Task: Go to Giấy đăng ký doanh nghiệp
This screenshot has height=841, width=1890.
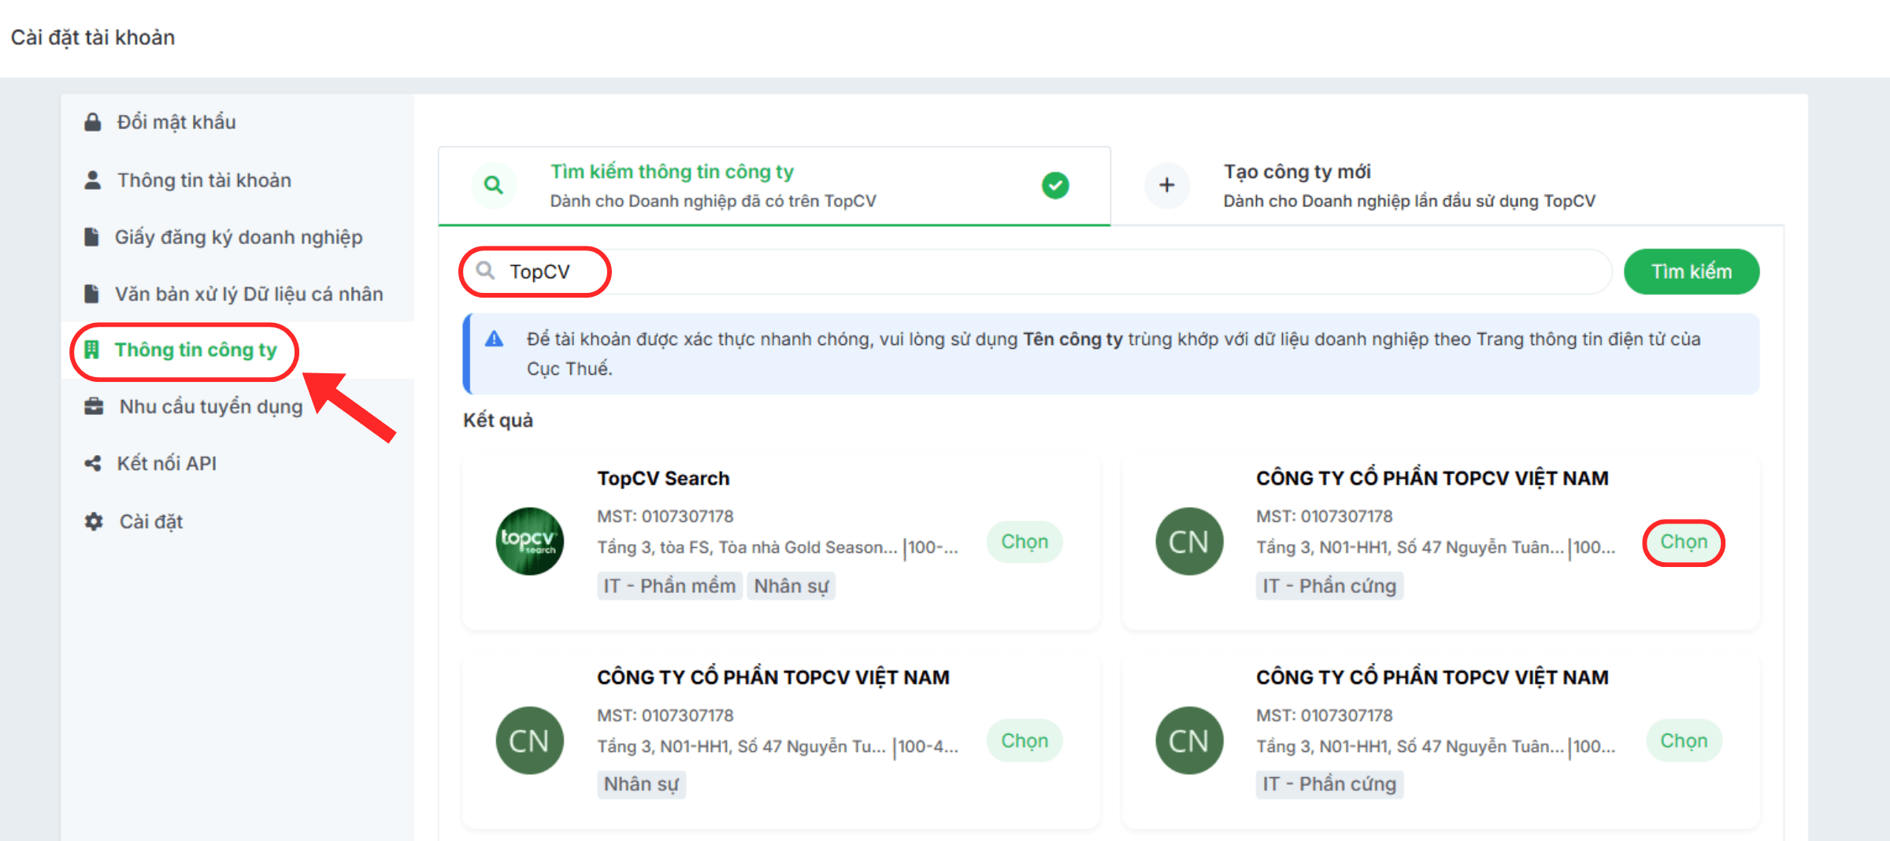Action: click(x=238, y=237)
